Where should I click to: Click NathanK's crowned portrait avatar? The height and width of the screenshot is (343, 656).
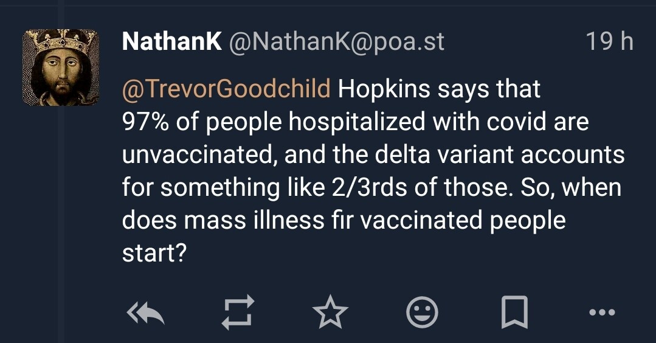point(60,68)
